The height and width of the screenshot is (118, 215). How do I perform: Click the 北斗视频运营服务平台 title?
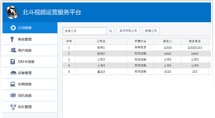click(x=52, y=12)
